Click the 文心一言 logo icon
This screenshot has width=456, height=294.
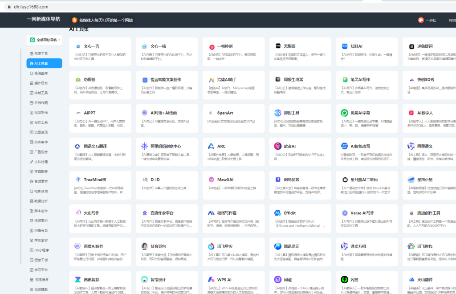78,46
